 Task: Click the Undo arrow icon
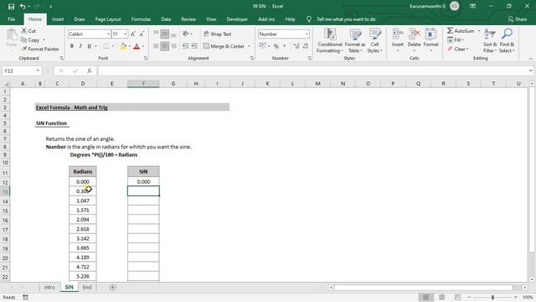(23, 6)
